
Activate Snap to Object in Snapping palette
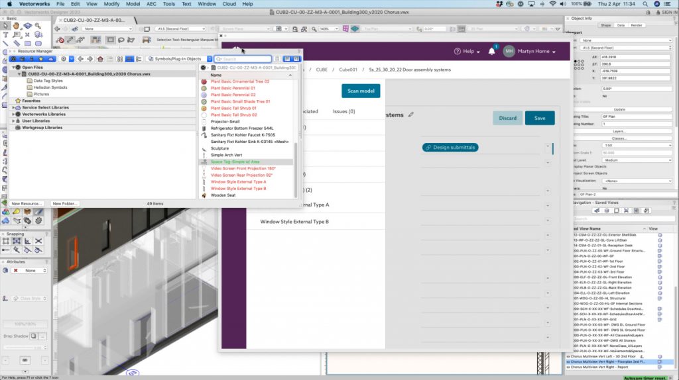click(17, 241)
